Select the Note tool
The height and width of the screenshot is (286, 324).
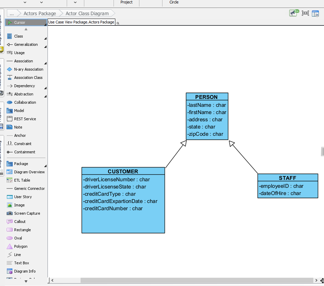point(19,127)
